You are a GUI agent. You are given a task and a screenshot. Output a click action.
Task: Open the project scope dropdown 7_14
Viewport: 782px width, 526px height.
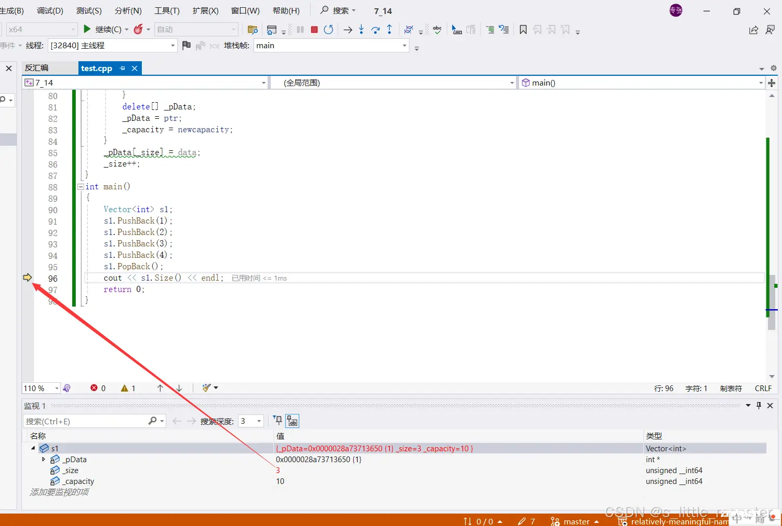[x=145, y=82]
